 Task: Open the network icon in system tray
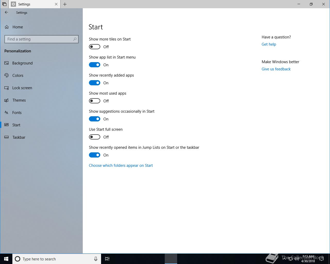coord(290,259)
